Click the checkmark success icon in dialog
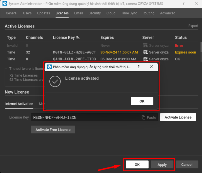The height and width of the screenshot is (173, 202). click(55, 81)
